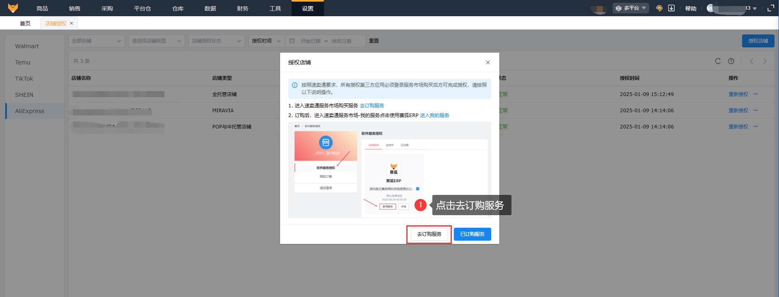
Task: Click the 店铺名称 column header
Action: coord(81,78)
